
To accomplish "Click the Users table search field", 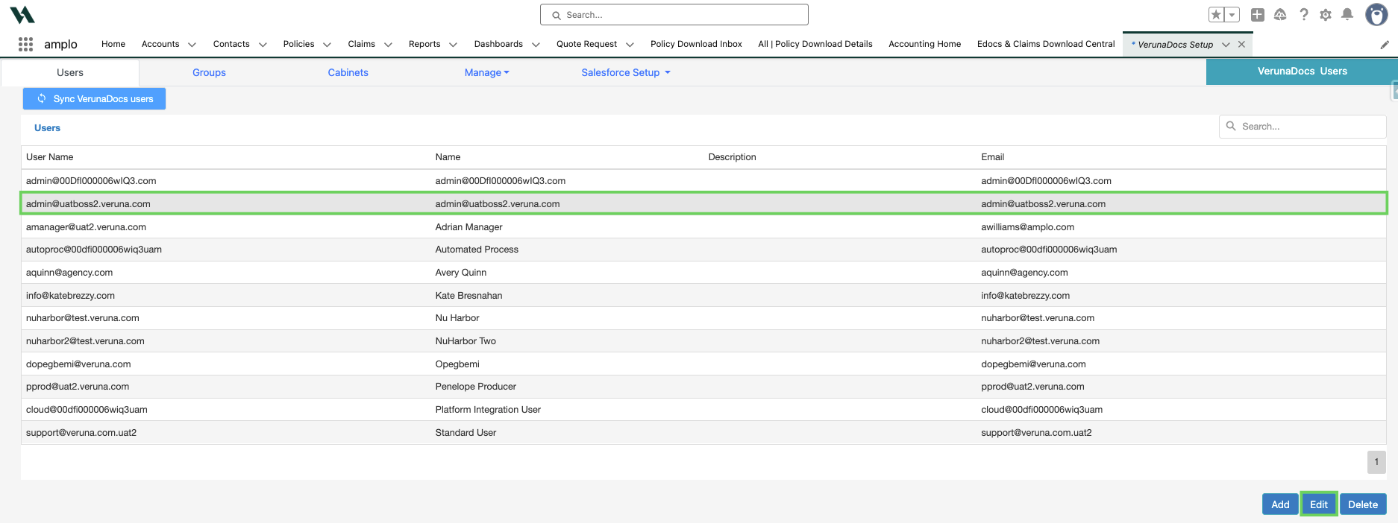I will click(1303, 127).
